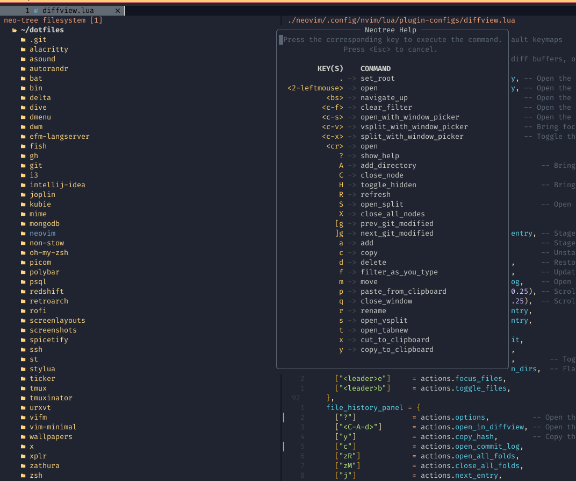Click the folder icon beside mime
This screenshot has width=576, height=481.
(23, 214)
